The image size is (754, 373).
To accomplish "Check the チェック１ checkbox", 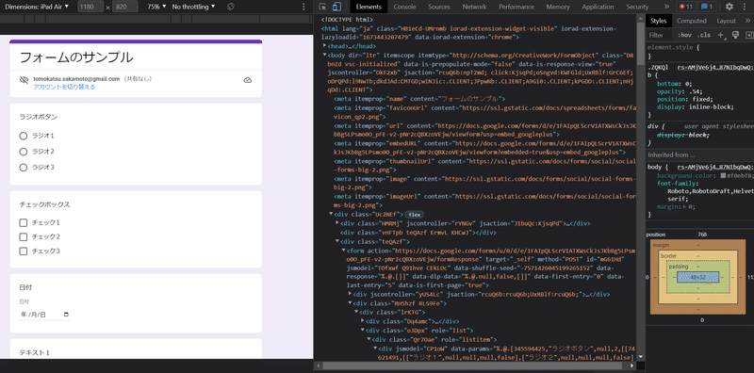I will tap(23, 222).
